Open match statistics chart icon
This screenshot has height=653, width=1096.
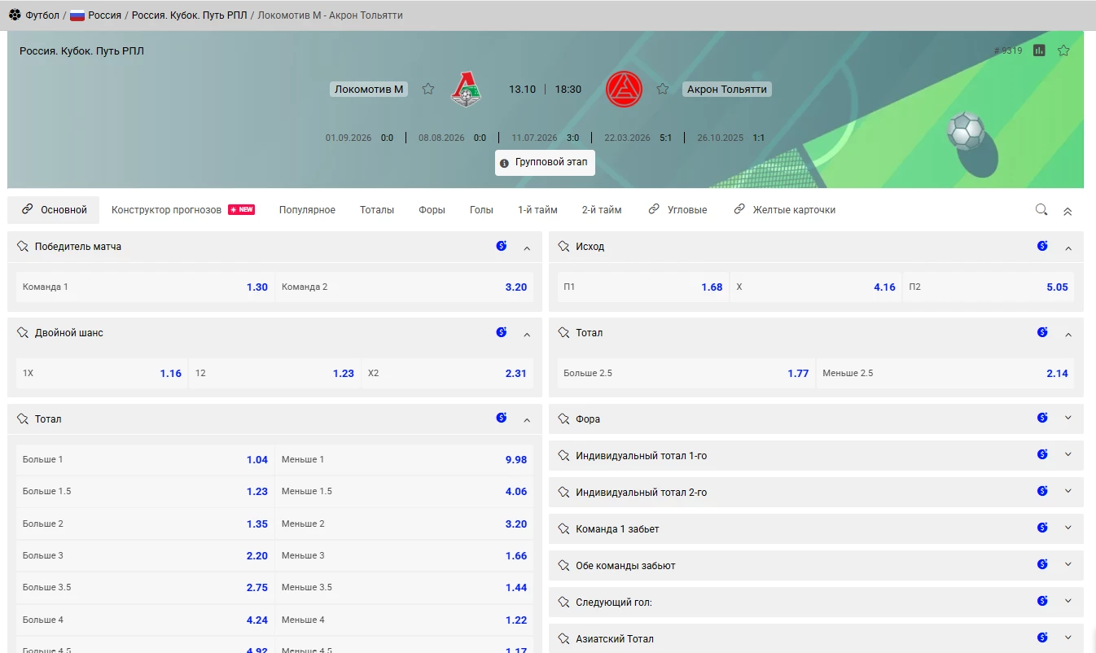(1039, 50)
